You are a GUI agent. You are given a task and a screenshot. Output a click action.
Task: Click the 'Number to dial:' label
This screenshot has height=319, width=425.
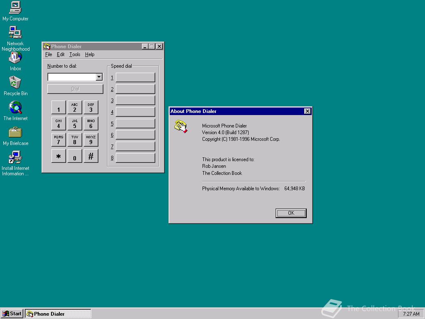point(62,66)
